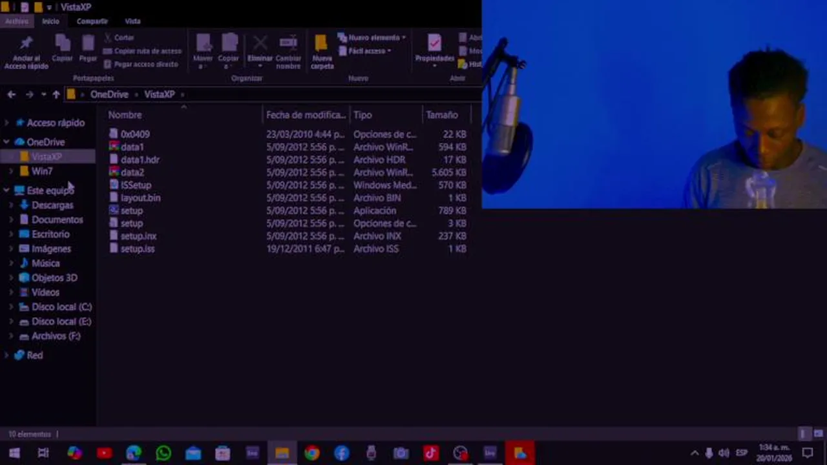This screenshot has height=465, width=827.
Task: Click the Copiar ribbon button
Action: click(62, 48)
